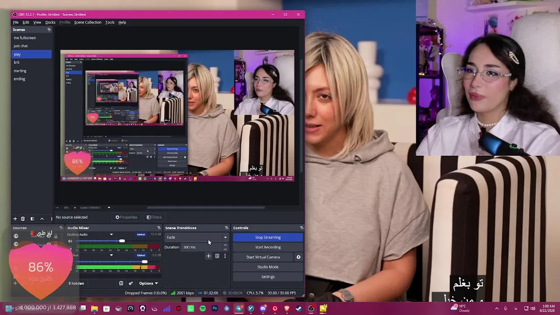This screenshot has width=560, height=315.
Task: Remove the configurable transition with trash icon
Action: point(217,256)
